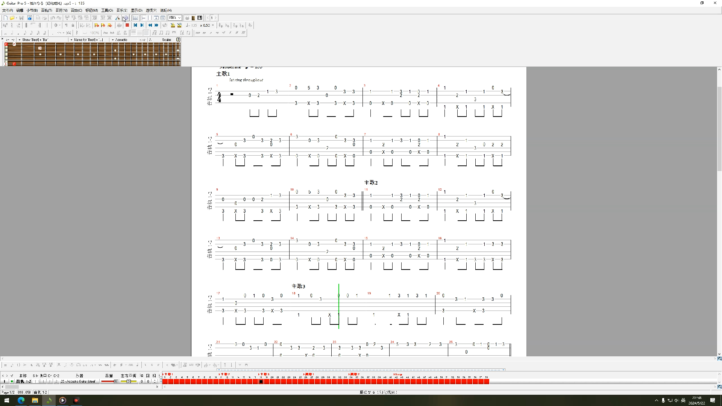The image size is (722, 406).
Task: Add an upstroke arrow
Action: tap(225, 365)
